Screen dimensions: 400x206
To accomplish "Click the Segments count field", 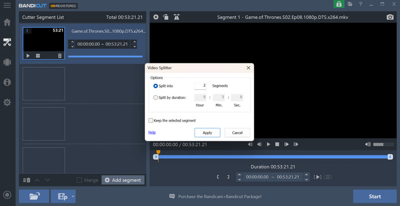I will click(200, 86).
